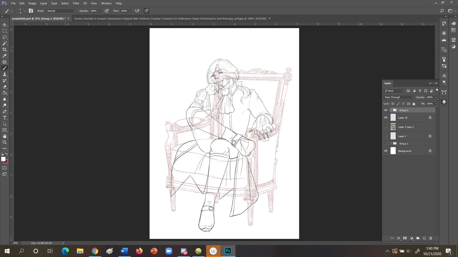
Task: Select the Dodge tool
Action: pyautogui.click(x=5, y=105)
